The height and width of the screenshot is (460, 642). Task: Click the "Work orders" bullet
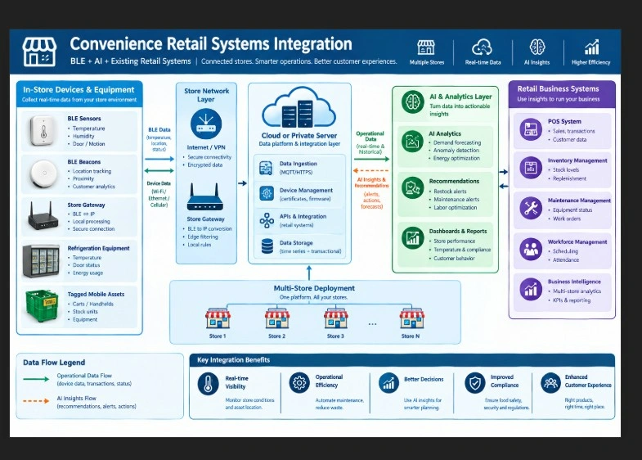[x=567, y=219]
